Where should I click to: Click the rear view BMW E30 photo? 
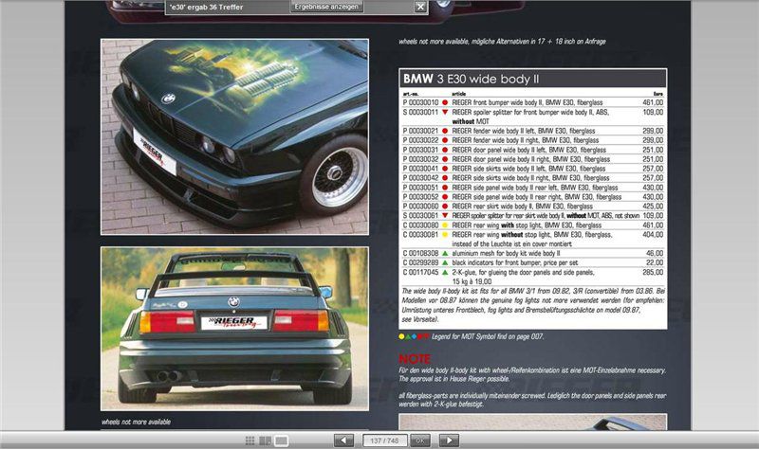tap(234, 329)
